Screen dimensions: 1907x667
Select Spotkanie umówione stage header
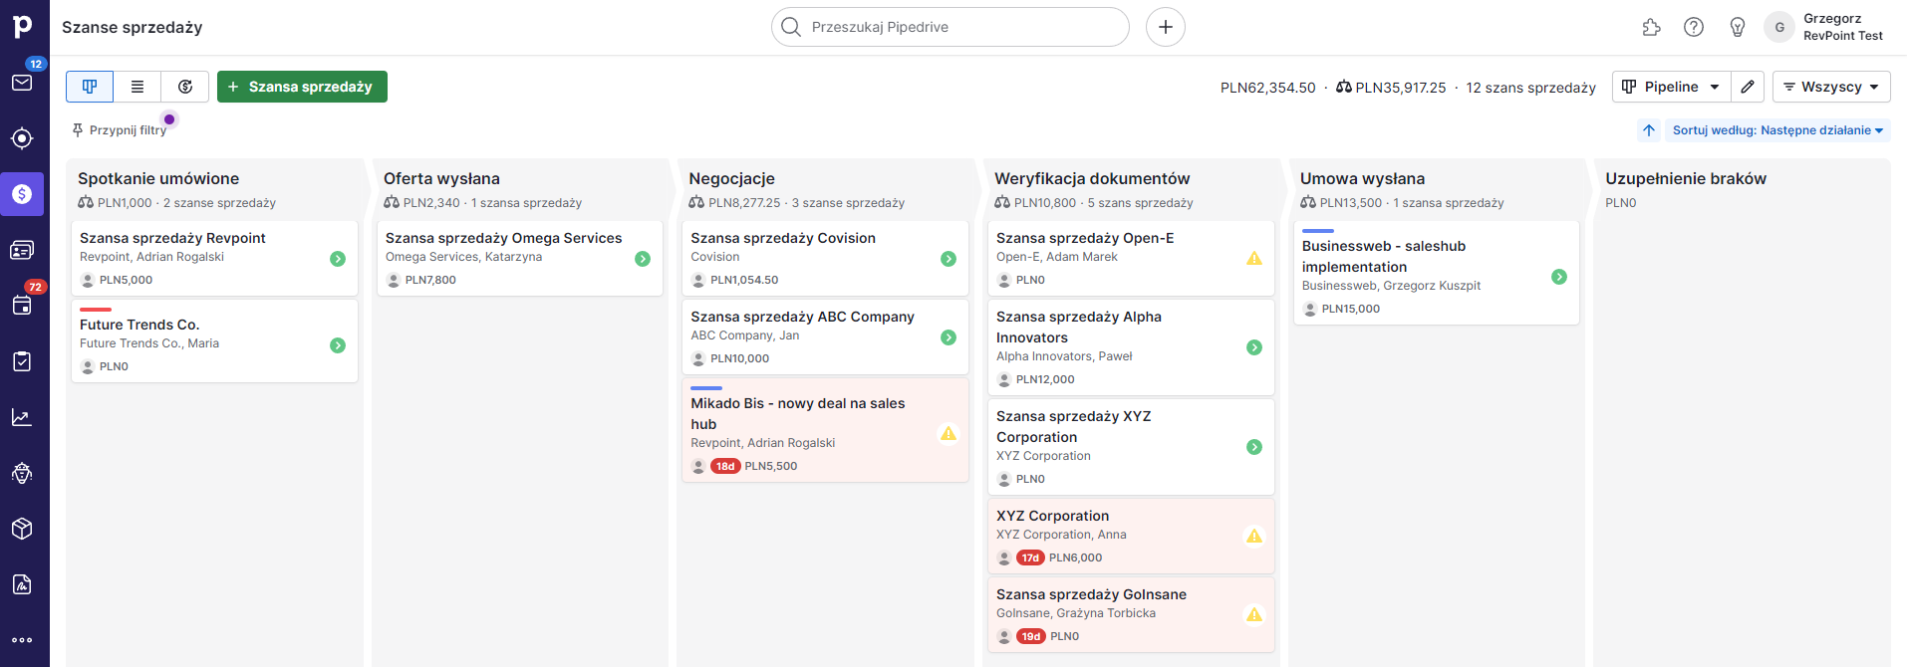coord(158,178)
